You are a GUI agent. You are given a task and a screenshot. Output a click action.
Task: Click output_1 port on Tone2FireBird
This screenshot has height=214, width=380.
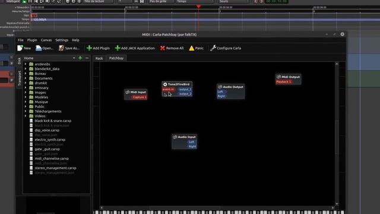point(185,89)
